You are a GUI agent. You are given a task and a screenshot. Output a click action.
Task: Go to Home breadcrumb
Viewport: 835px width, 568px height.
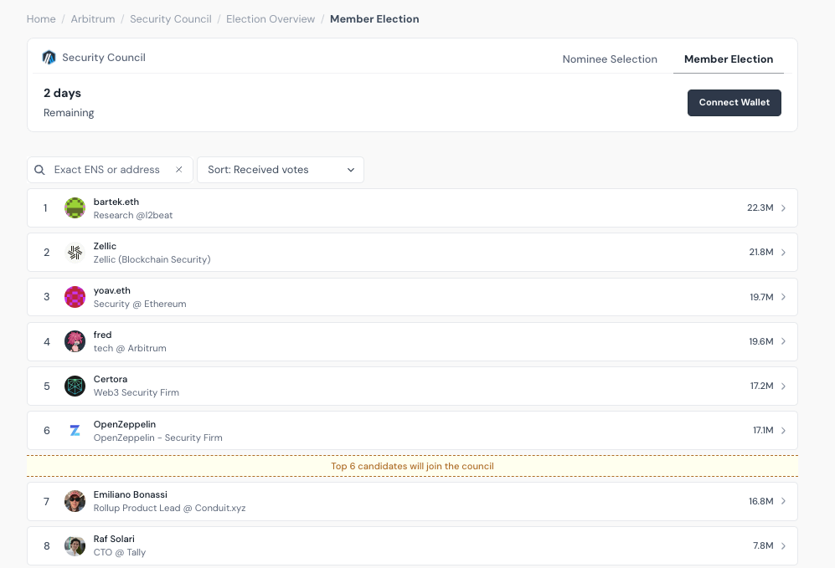[41, 19]
